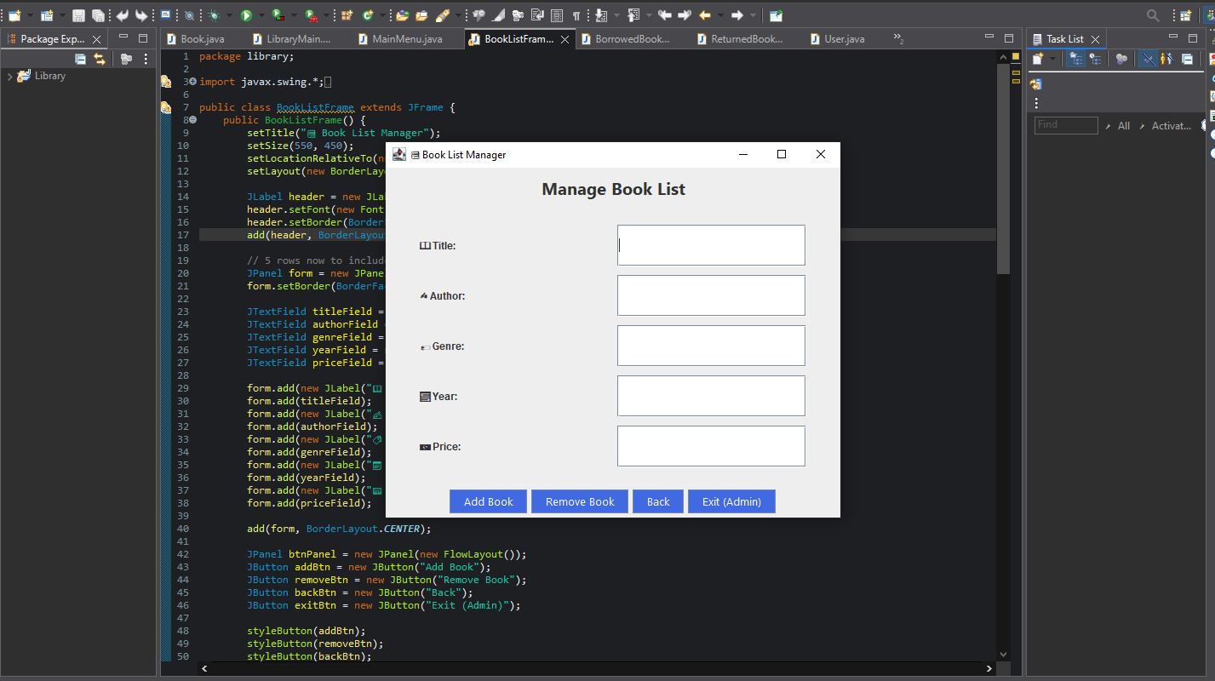The height and width of the screenshot is (681, 1215).
Task: Open the Search magnifier in the top bar
Action: coord(1153,15)
